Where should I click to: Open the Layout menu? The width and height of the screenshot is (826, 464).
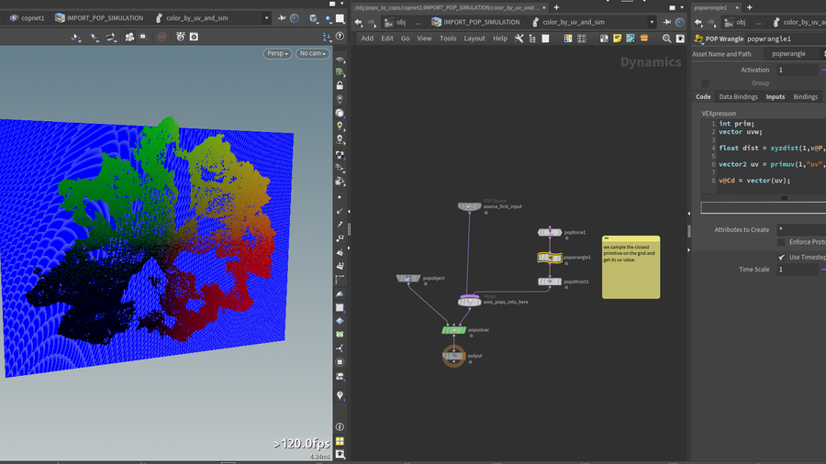[x=474, y=39]
